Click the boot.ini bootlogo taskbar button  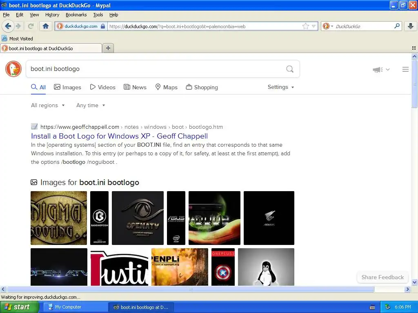pyautogui.click(x=141, y=307)
